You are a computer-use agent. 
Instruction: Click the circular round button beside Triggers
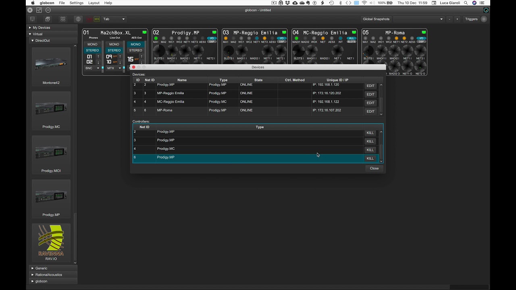(x=484, y=19)
